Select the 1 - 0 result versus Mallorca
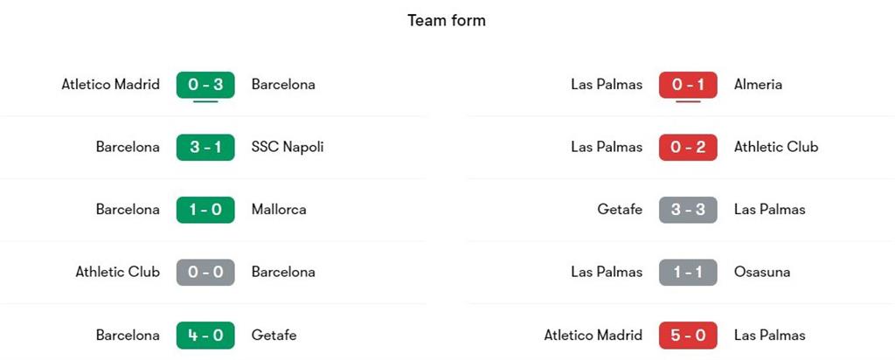895x360 pixels. click(205, 210)
